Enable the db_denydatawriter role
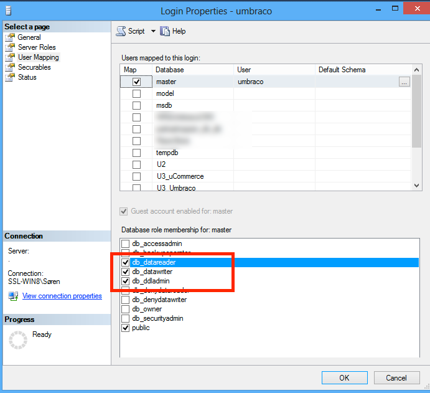 [125, 300]
